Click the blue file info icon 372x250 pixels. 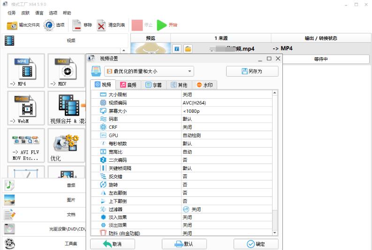[x=177, y=49]
